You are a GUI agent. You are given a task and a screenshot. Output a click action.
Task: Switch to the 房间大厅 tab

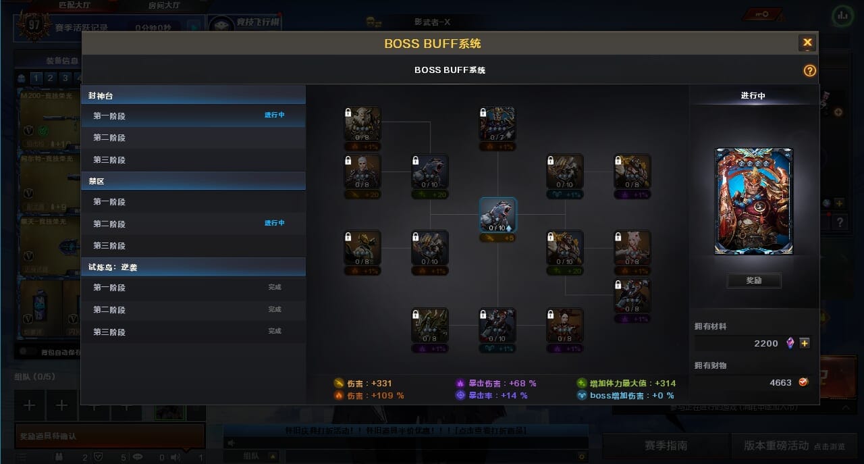(164, 5)
